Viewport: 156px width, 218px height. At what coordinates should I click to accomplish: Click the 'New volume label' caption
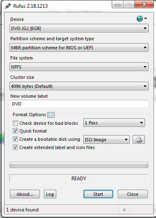[x=29, y=96]
